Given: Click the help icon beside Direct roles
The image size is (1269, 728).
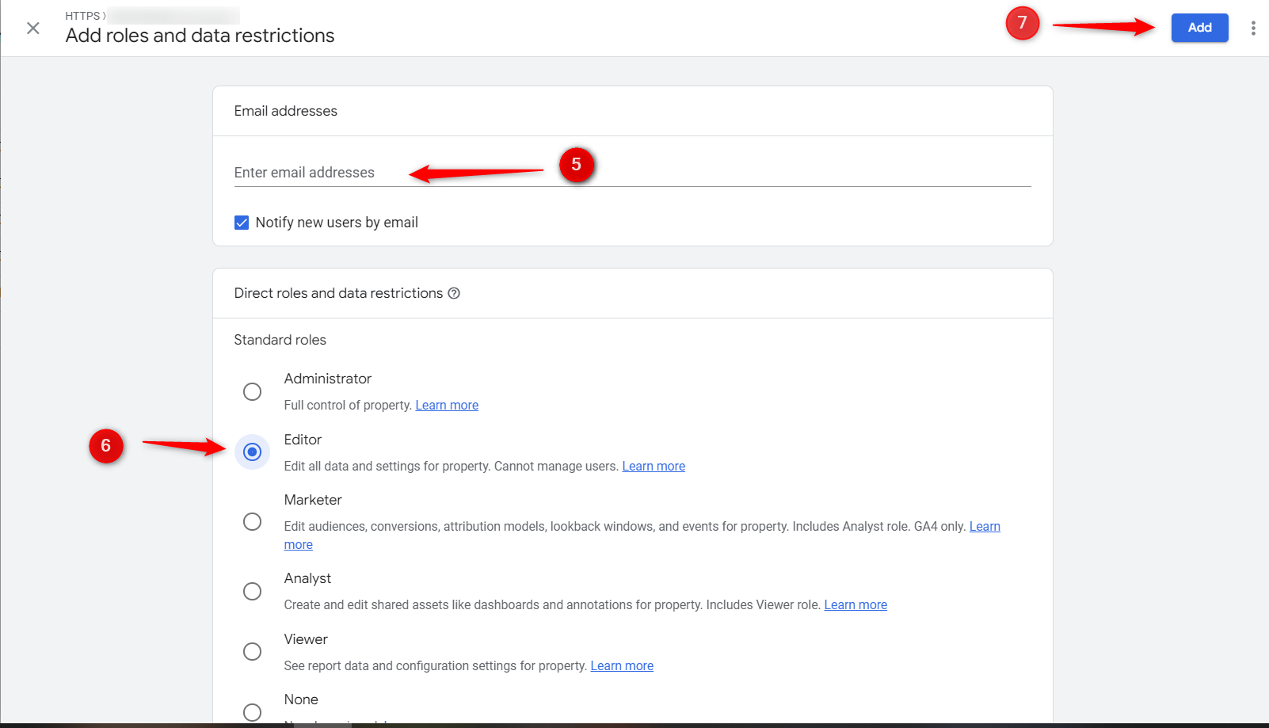Looking at the screenshot, I should 454,293.
